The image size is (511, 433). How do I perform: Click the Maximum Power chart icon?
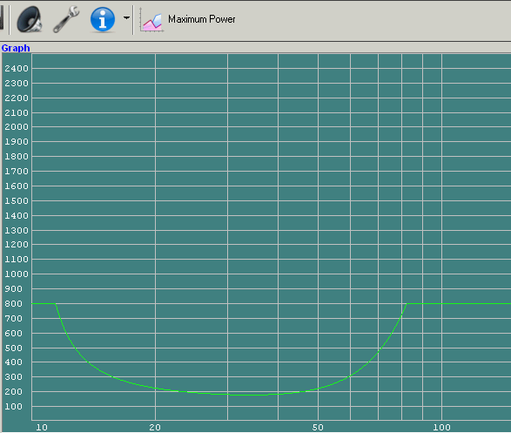151,20
